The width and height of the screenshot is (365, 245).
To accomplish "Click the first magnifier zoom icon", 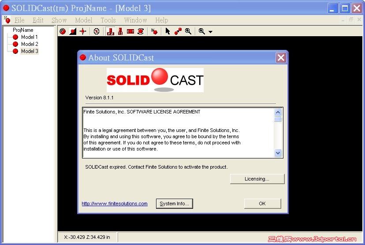I will click(188, 31).
